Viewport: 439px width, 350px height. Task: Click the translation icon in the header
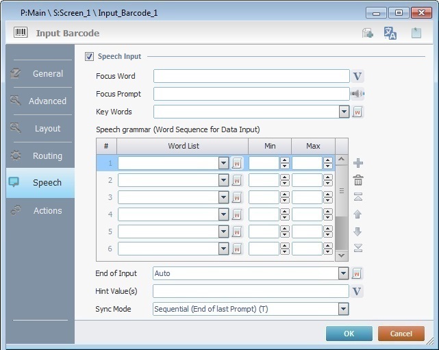(x=390, y=33)
